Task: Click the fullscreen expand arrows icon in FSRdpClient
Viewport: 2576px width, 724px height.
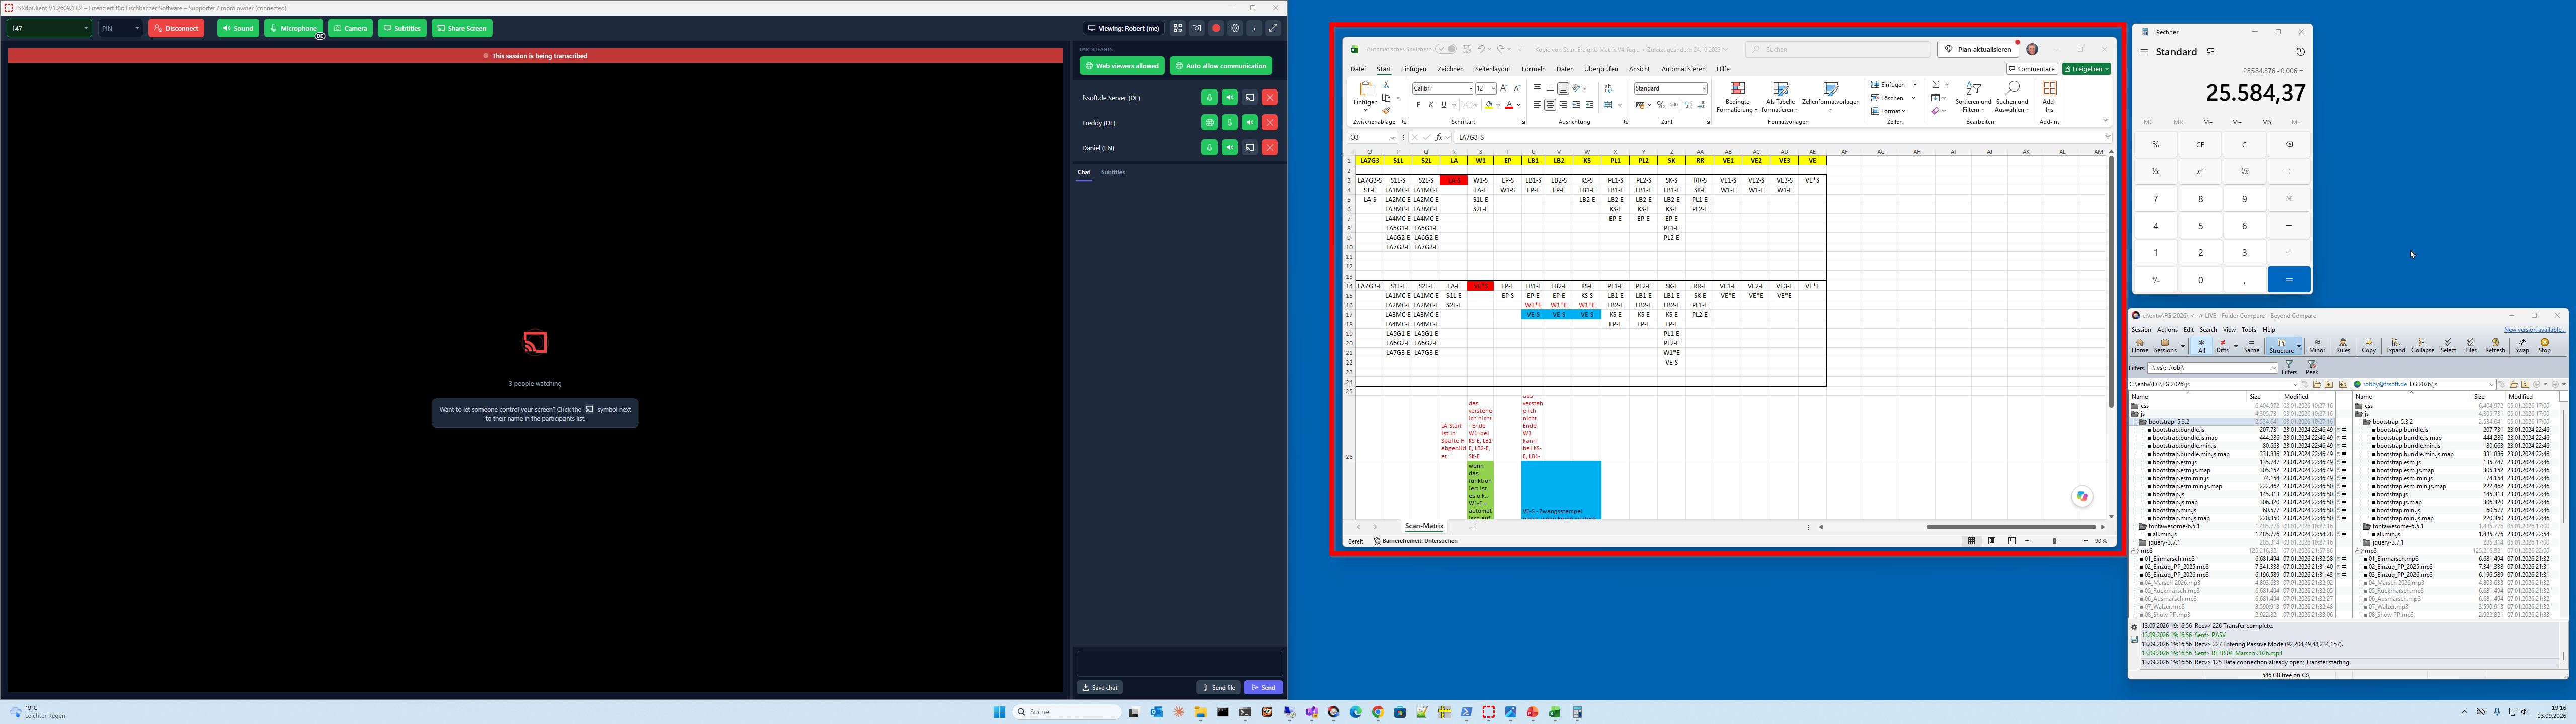Action: pos(1273,28)
